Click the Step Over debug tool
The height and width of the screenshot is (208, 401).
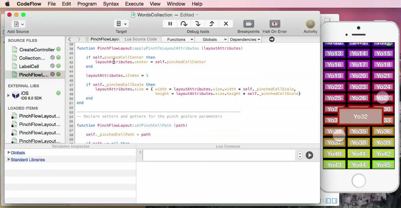click(184, 24)
